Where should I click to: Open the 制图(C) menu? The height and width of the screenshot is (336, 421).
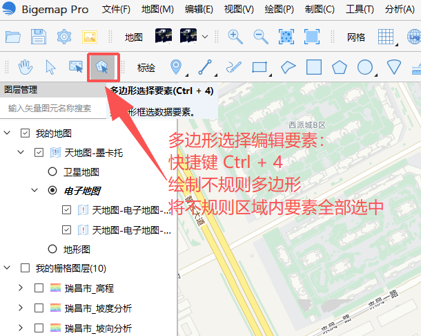point(320,10)
